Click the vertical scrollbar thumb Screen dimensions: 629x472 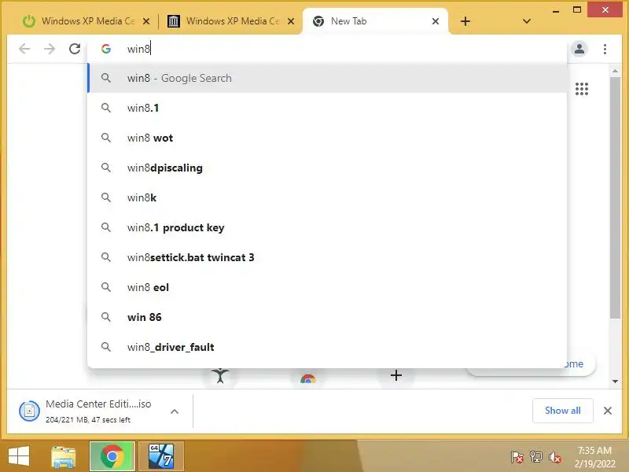(x=615, y=198)
